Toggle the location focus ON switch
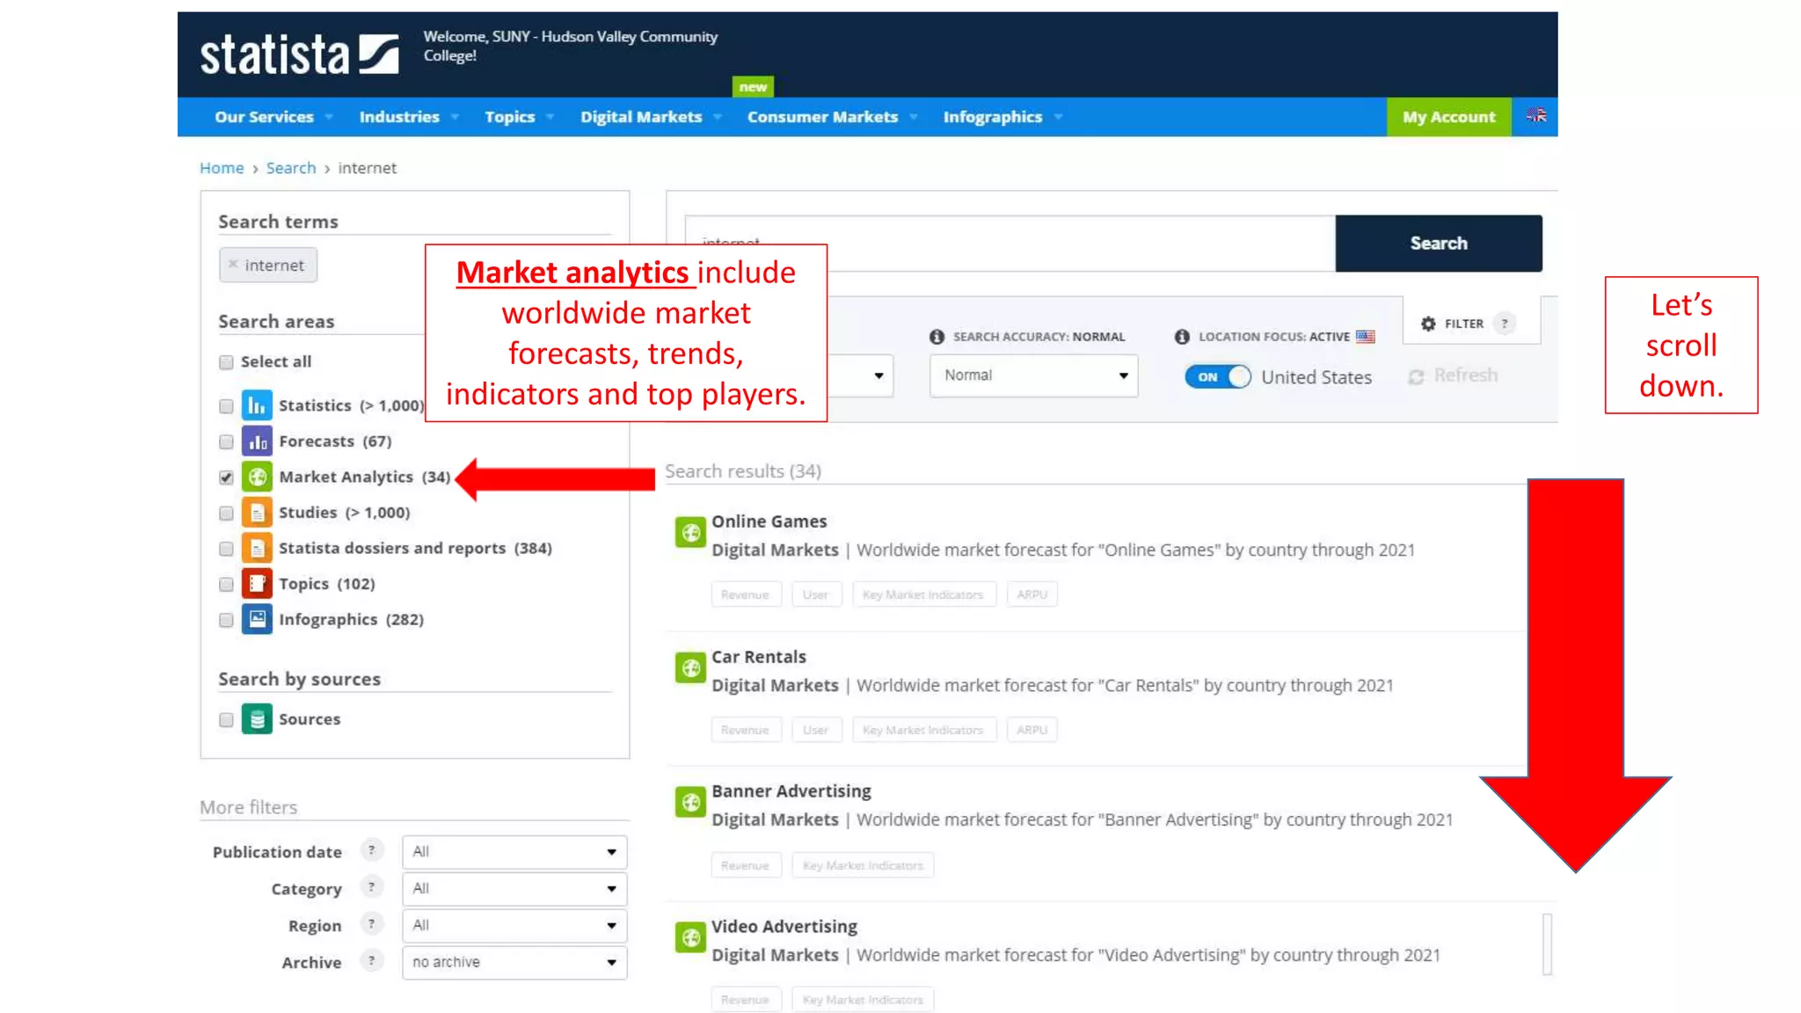The width and height of the screenshot is (1801, 1013). pyautogui.click(x=1217, y=376)
